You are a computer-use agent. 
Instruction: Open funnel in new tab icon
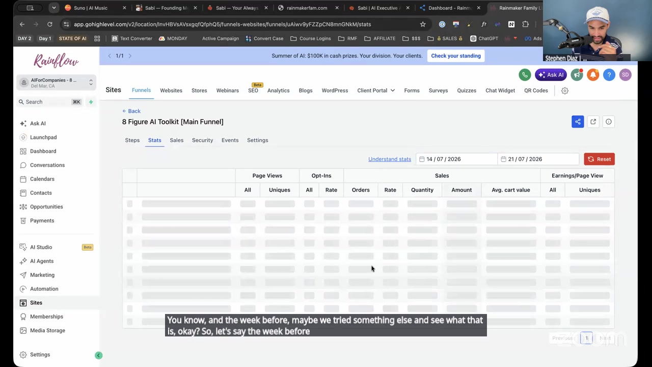point(593,122)
